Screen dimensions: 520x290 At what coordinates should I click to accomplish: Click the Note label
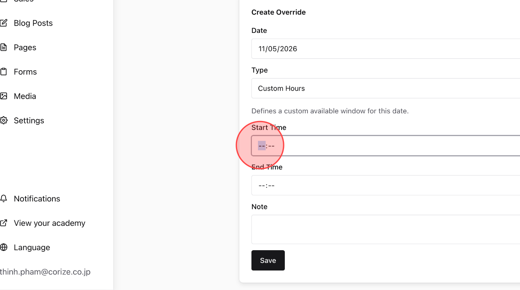coord(259,207)
